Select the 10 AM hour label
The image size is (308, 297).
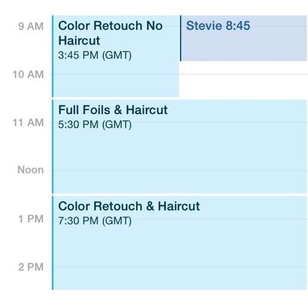click(x=28, y=74)
